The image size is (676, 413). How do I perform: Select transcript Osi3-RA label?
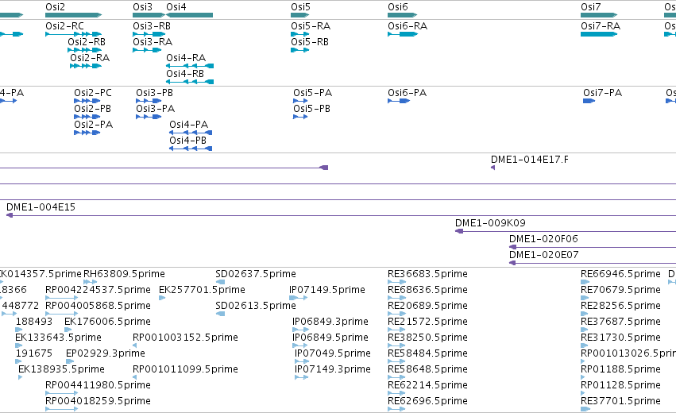pyautogui.click(x=153, y=42)
